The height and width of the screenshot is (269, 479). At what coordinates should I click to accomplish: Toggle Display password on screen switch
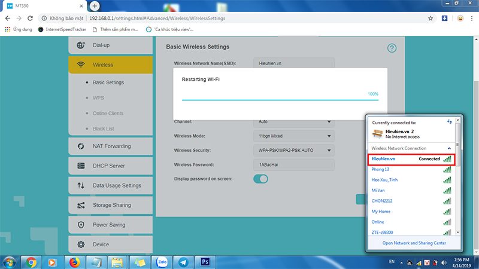point(260,179)
